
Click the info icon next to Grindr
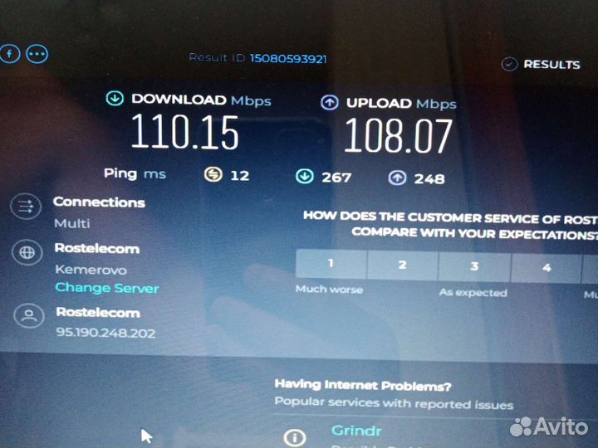294,438
